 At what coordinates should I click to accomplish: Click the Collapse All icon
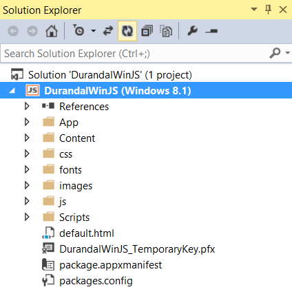147,31
